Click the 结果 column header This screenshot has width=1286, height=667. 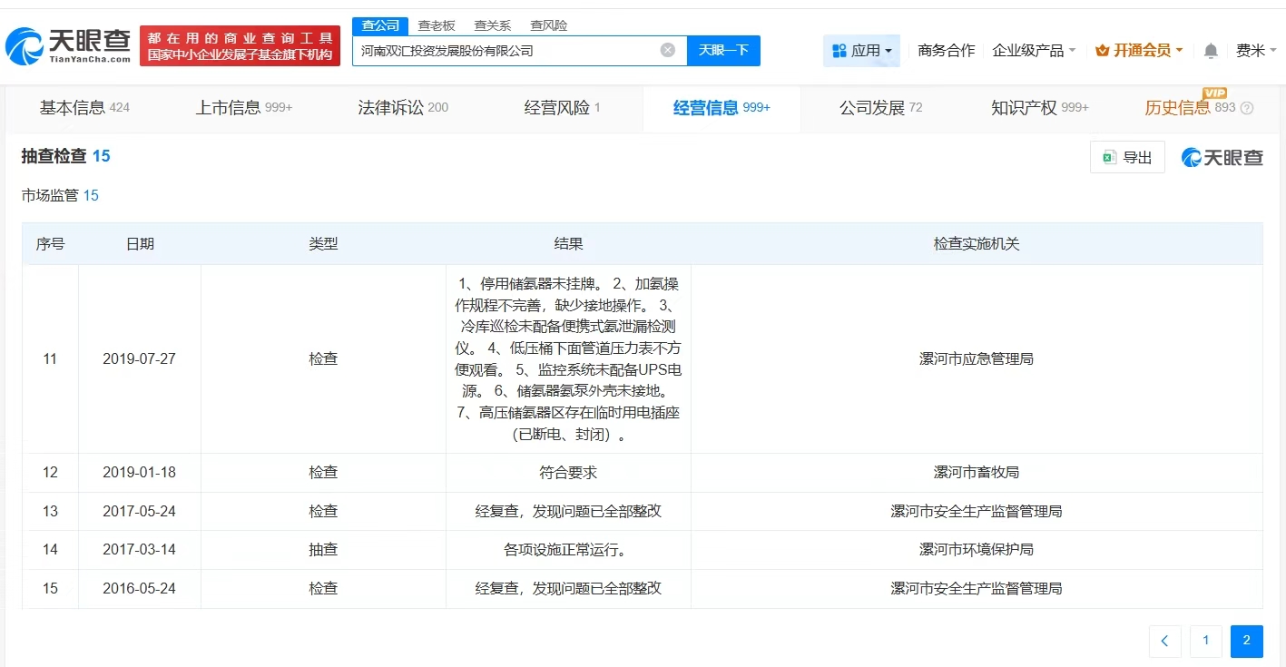[x=568, y=244]
